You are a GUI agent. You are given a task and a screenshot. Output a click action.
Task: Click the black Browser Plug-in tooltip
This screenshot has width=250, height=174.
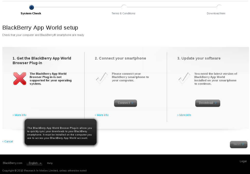coord(61,132)
